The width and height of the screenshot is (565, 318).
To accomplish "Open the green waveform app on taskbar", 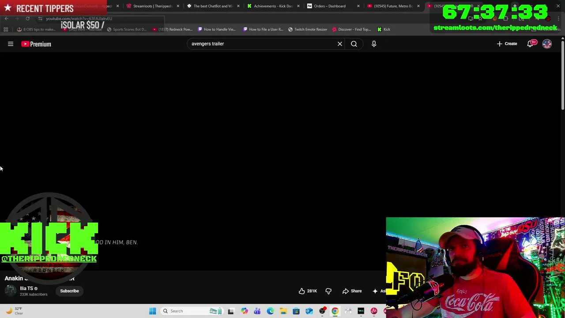I will point(361,311).
